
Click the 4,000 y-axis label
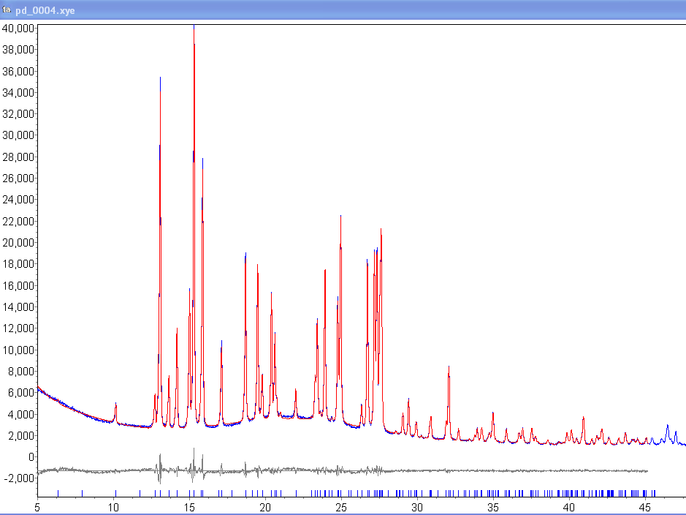tap(20, 414)
